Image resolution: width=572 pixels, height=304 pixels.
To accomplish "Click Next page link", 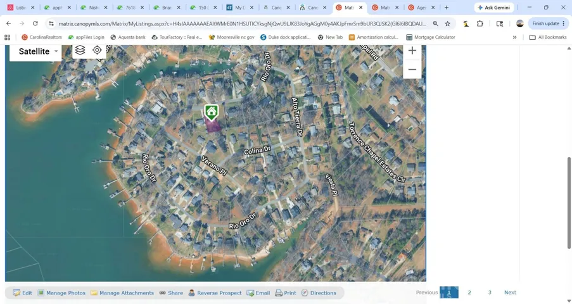I will [510, 293].
